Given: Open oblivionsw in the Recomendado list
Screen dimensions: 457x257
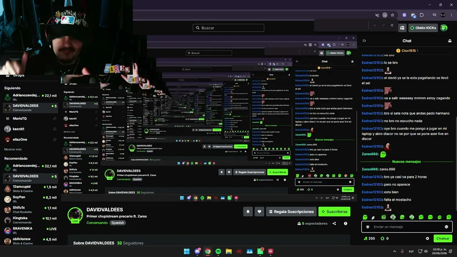Looking at the screenshot, I should click(30, 241).
